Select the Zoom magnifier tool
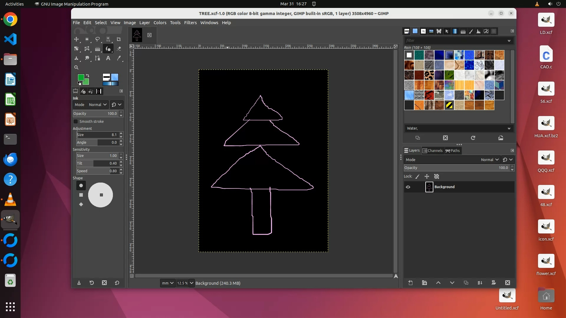Viewport: 566px width, 318px height. (x=76, y=67)
